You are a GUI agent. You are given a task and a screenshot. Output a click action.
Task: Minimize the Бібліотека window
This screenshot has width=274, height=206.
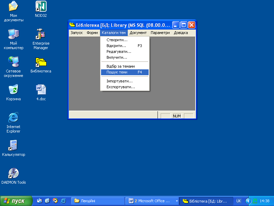(176, 25)
